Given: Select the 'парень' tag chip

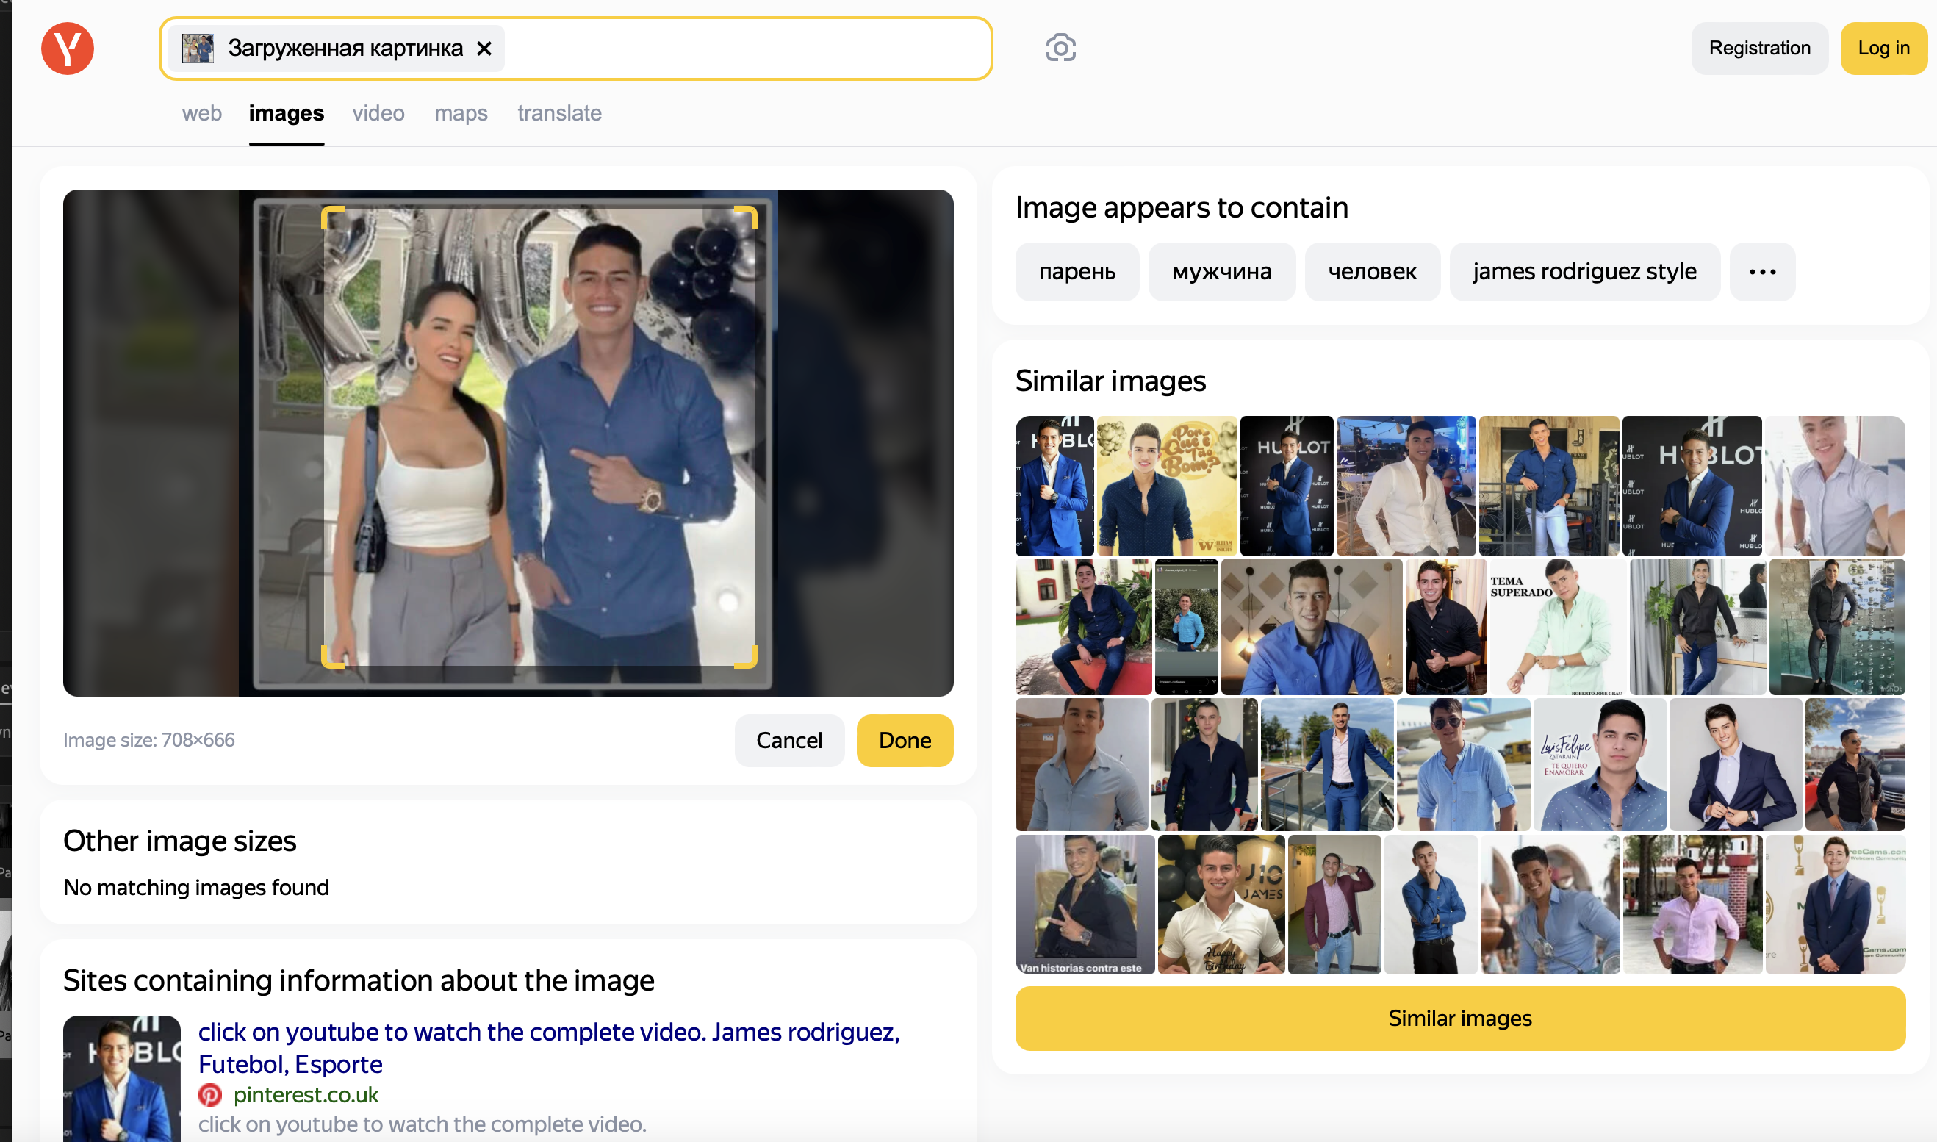Looking at the screenshot, I should [1077, 272].
